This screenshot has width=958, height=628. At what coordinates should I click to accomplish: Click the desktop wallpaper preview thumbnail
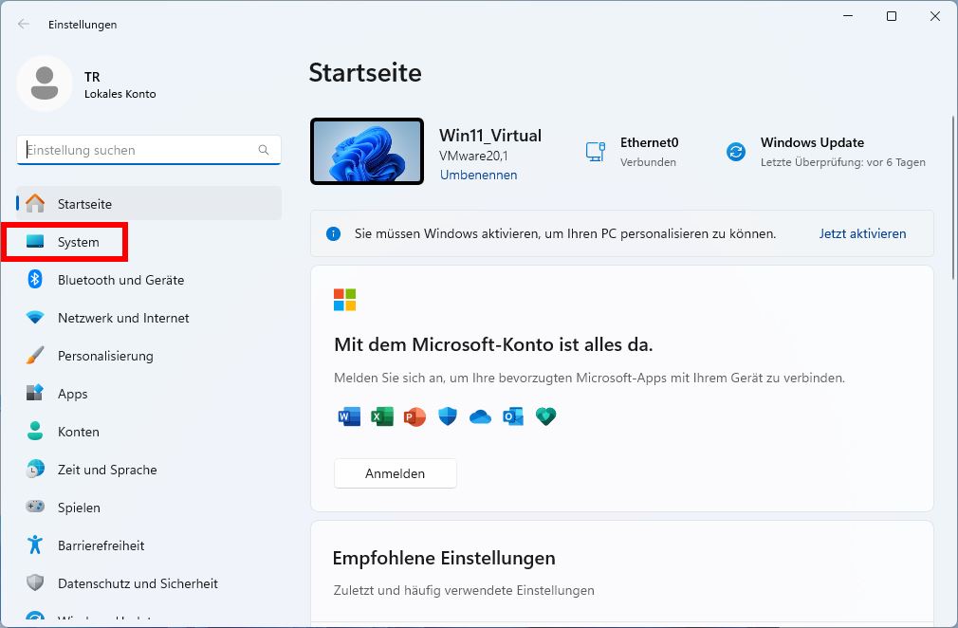pos(366,151)
